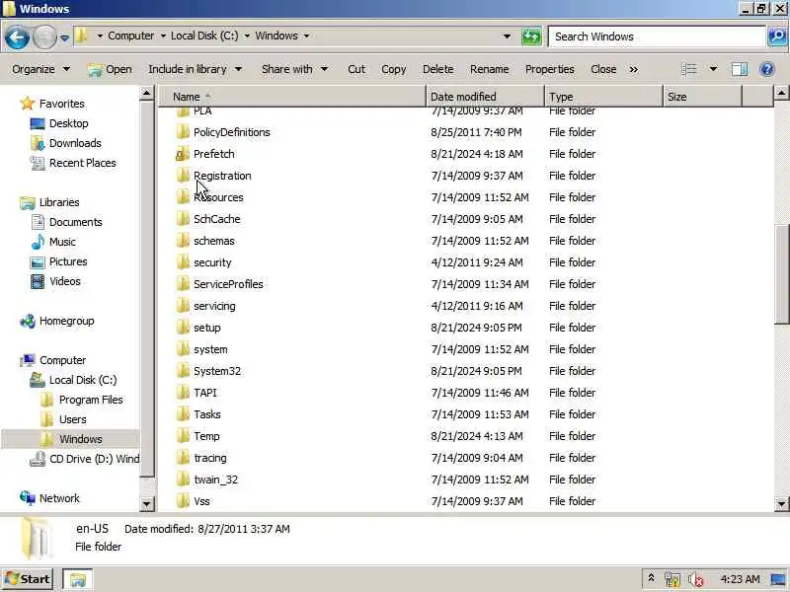Open Desktop in the Favorites list
This screenshot has width=790, height=592.
(x=68, y=123)
